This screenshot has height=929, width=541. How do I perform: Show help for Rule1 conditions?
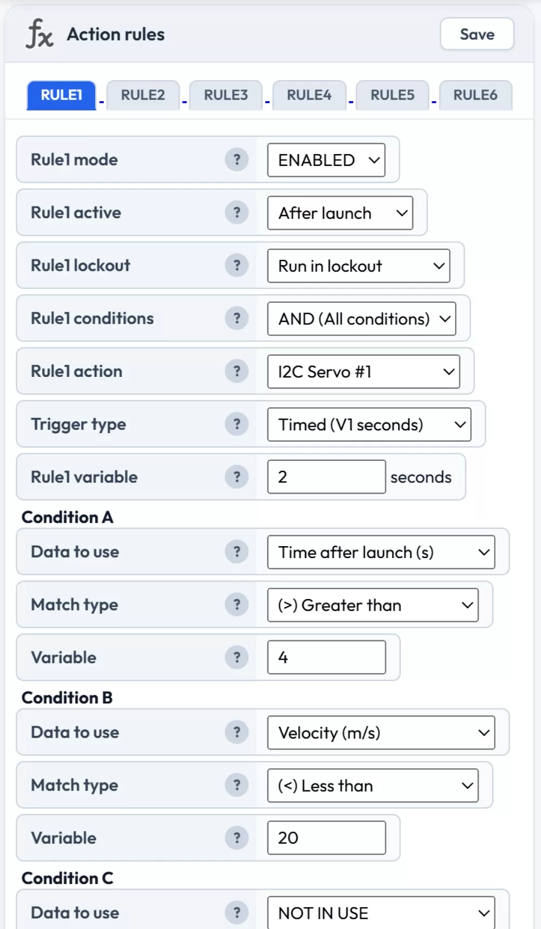click(236, 318)
